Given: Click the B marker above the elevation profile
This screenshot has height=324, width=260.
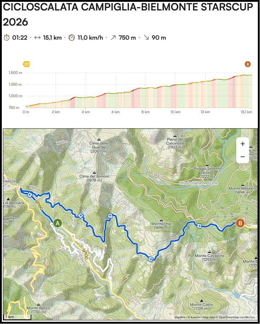Looking at the screenshot, I should (x=247, y=64).
